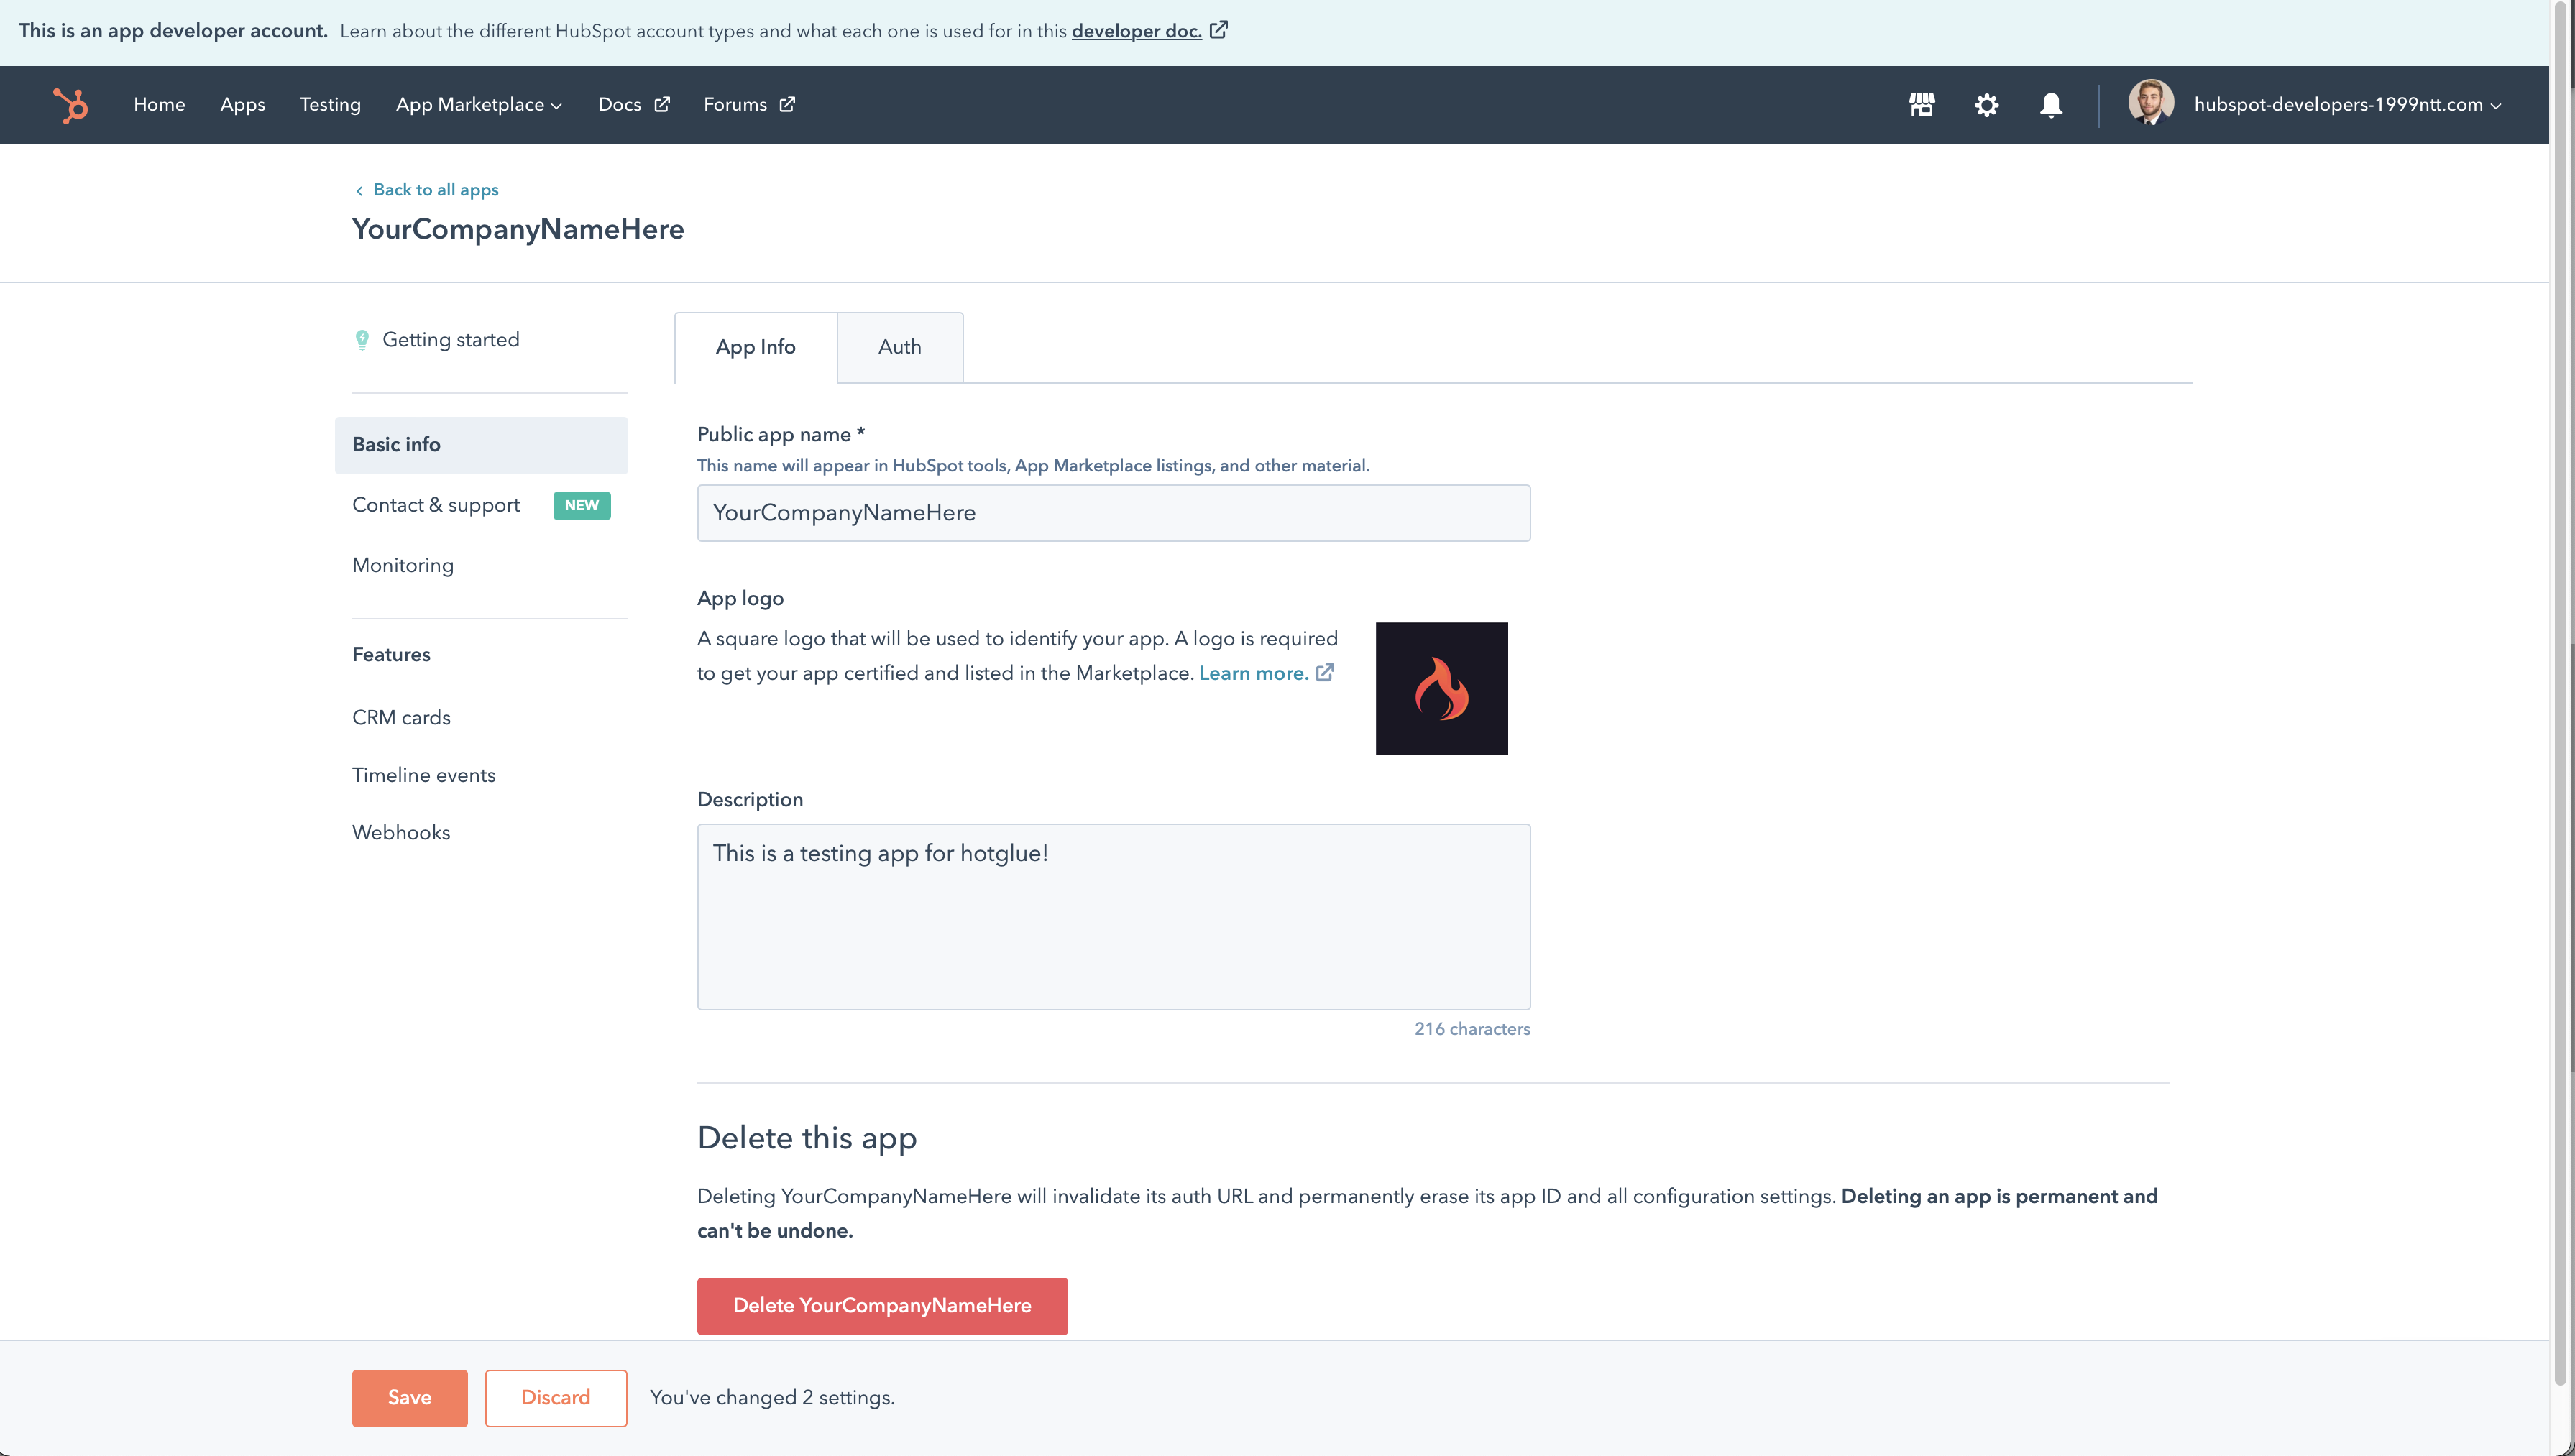Click the Back to all apps link
Screen dimensions: 2575x1456
point(427,190)
